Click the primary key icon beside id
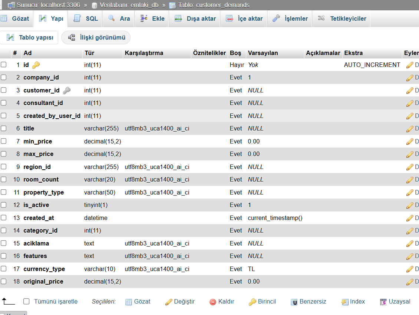 click(36, 65)
